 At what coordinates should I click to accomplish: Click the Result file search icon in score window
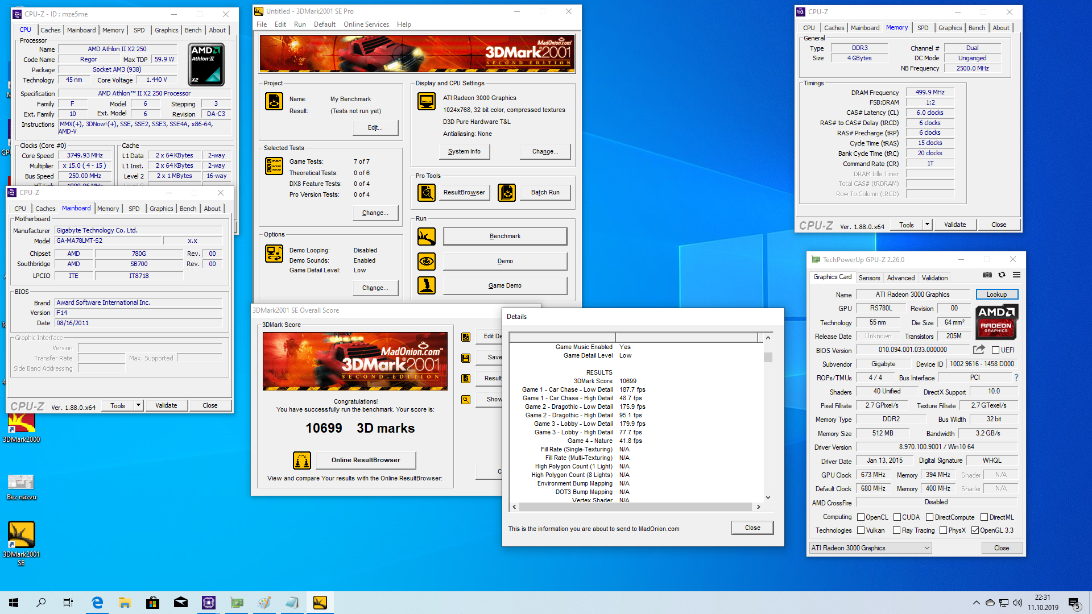click(x=466, y=379)
